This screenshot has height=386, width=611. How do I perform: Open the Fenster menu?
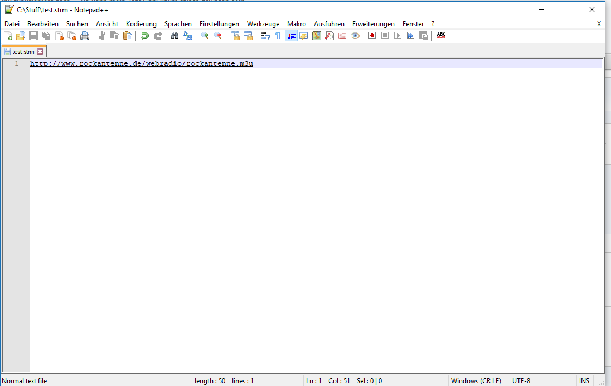pos(413,24)
